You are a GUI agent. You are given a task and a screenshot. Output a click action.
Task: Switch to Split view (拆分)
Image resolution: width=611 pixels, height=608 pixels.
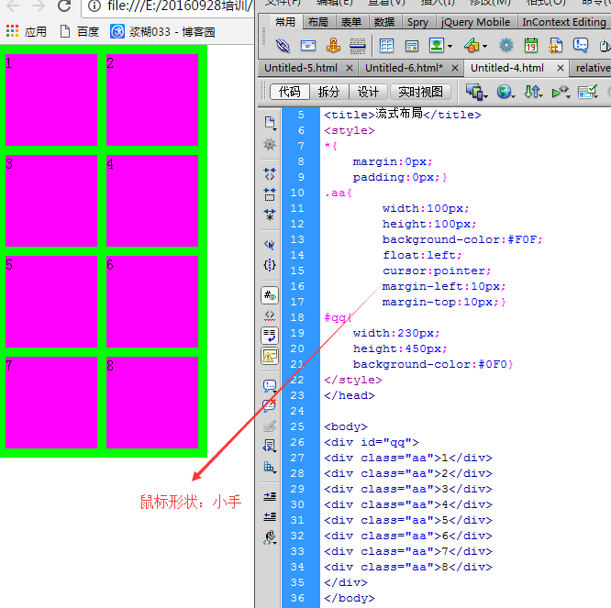(x=328, y=92)
